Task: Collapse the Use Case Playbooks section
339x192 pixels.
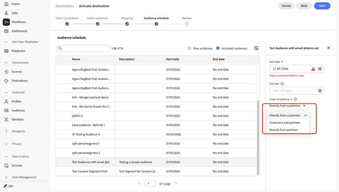Action: pyautogui.click(x=6, y=42)
